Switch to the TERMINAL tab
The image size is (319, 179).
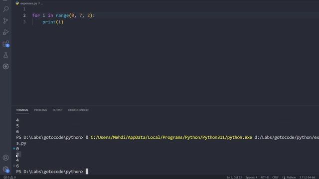pyautogui.click(x=22, y=110)
